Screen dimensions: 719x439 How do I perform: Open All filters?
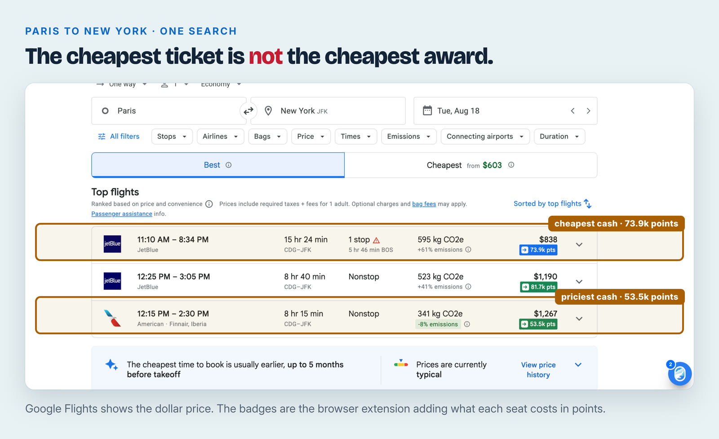click(x=119, y=137)
